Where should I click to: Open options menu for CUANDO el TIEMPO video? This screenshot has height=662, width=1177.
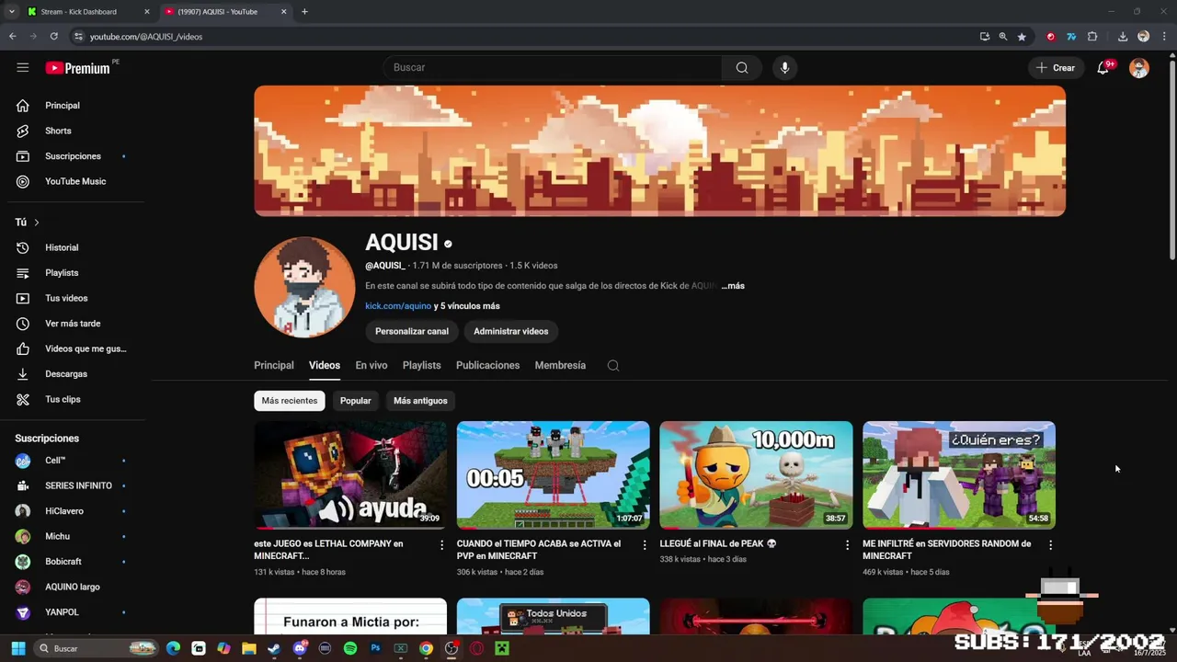point(645,545)
